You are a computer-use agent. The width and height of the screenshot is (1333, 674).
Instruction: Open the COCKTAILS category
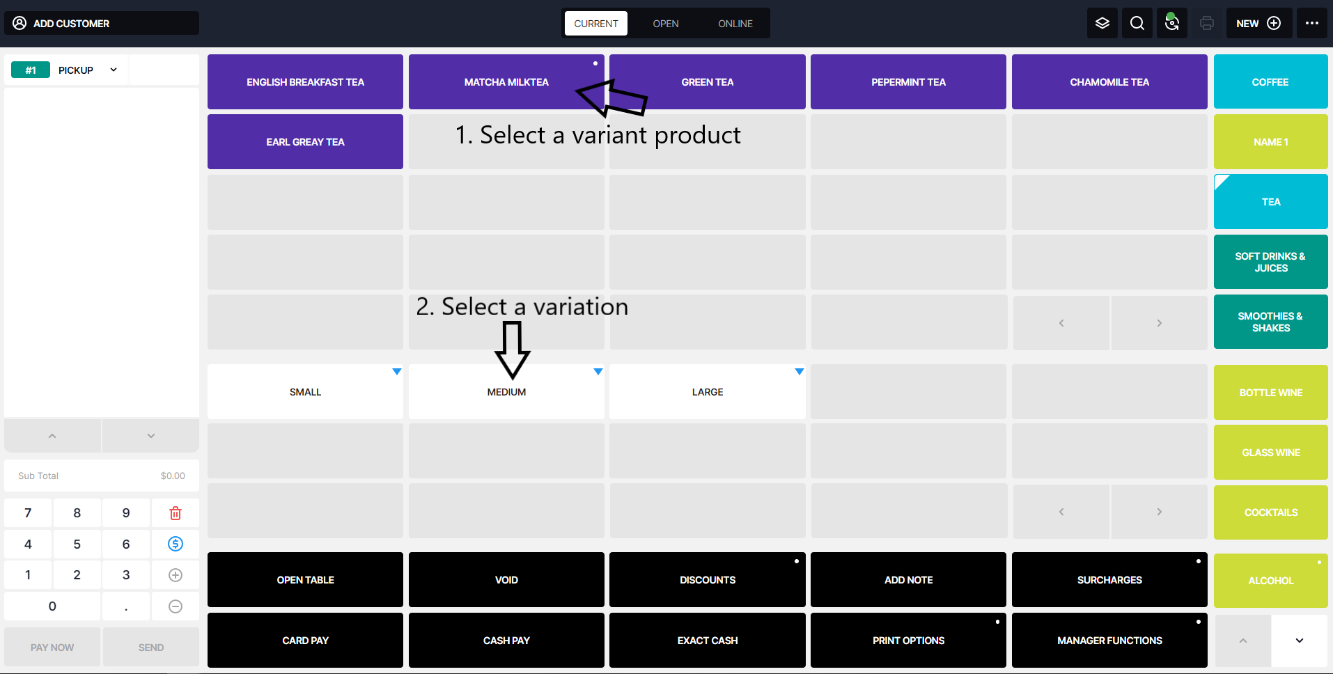[x=1270, y=512]
